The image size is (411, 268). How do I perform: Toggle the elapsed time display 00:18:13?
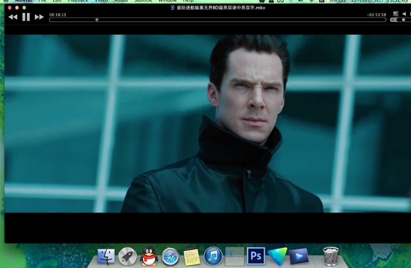pos(58,15)
